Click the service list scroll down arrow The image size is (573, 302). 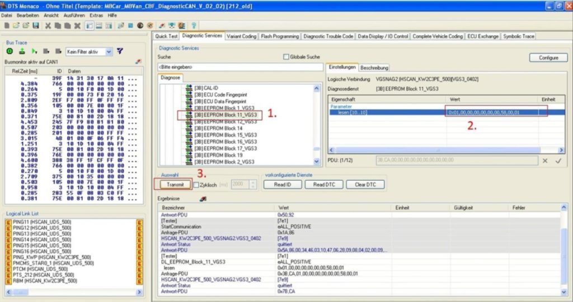tap(317, 161)
